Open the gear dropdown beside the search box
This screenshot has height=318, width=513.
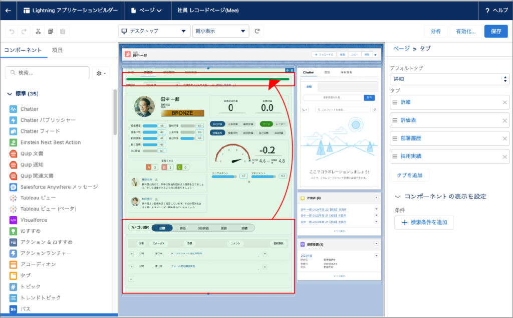101,73
